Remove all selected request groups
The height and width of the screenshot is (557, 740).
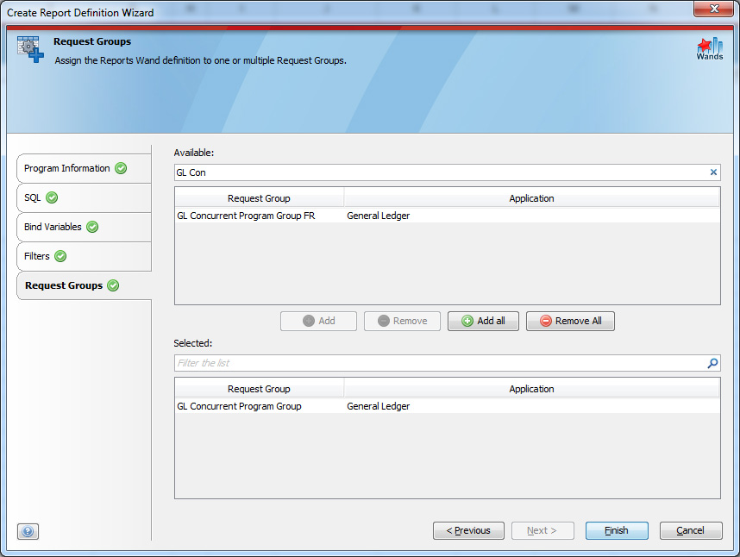tap(571, 322)
